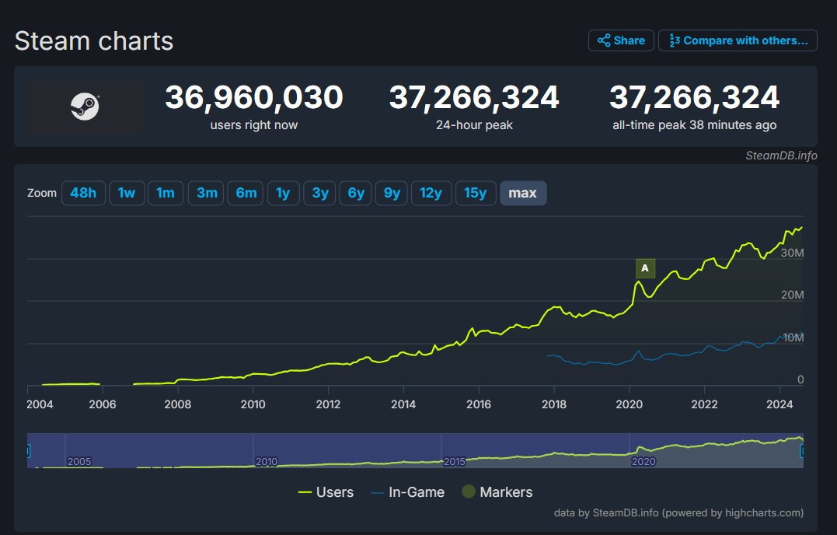Choose the 9y zoom button
This screenshot has width=837, height=535.
tap(392, 193)
